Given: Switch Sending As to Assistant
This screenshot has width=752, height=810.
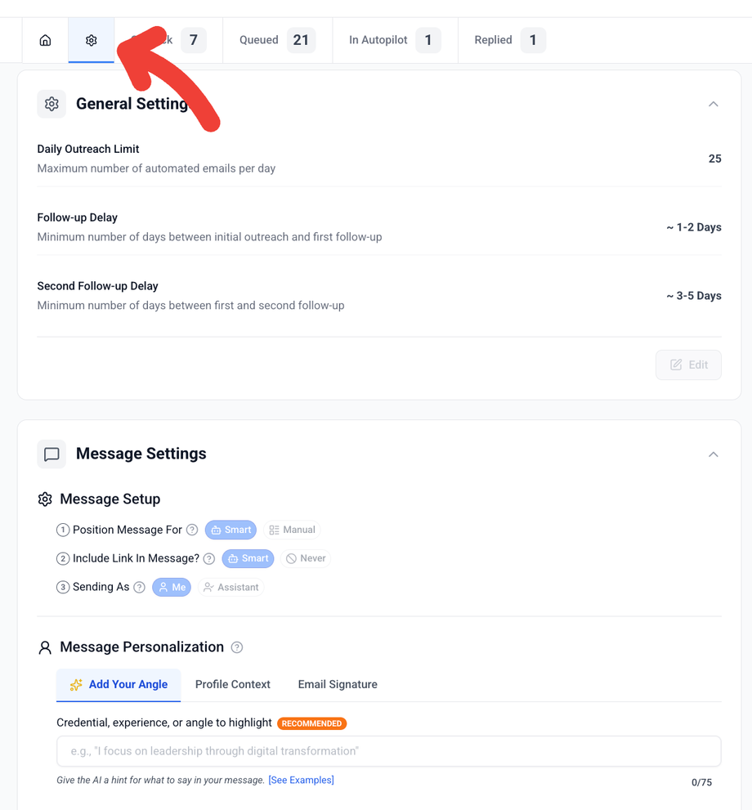Looking at the screenshot, I should click(x=231, y=587).
